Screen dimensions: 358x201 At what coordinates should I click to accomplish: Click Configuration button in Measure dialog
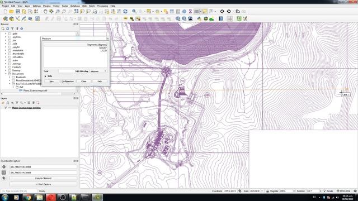[68, 82]
